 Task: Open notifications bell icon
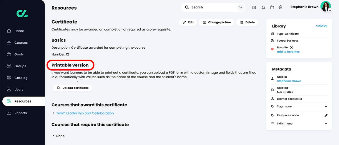263,7
